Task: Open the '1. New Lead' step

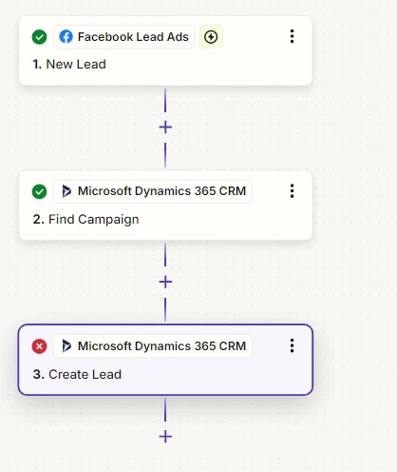Action: [165, 50]
